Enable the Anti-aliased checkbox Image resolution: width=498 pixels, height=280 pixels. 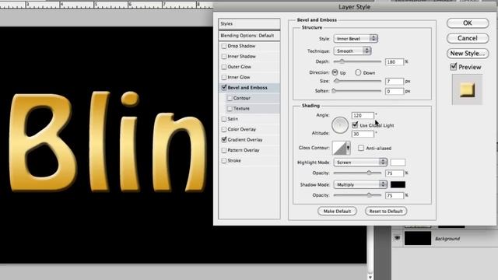(x=361, y=148)
